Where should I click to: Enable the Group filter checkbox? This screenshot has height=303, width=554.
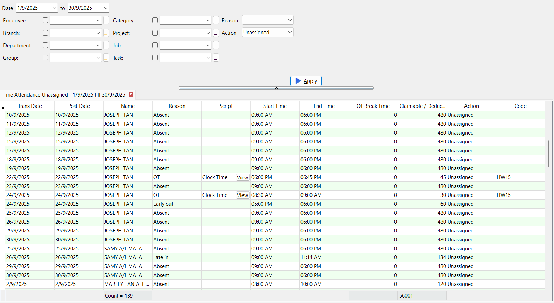(x=45, y=58)
